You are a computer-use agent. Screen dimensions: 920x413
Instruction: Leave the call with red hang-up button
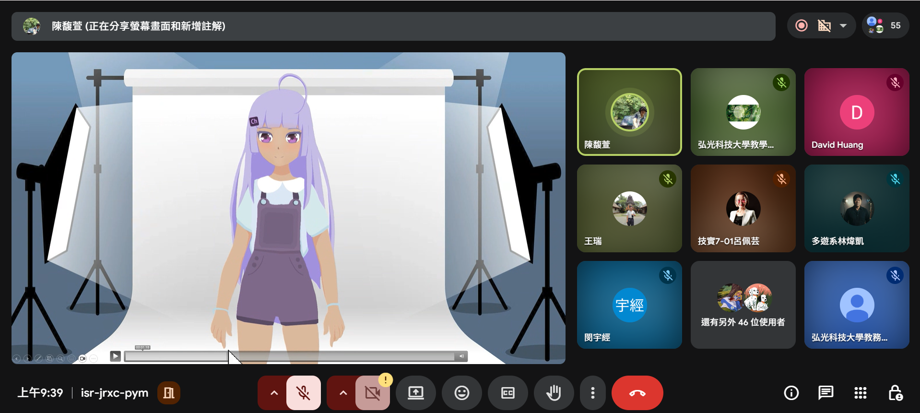point(637,393)
